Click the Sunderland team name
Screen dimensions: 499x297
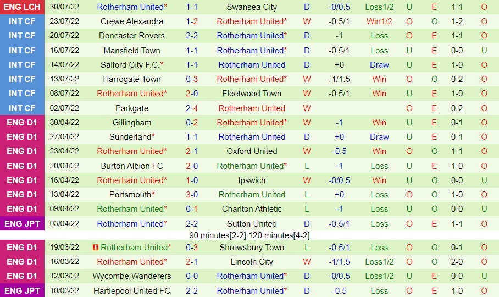(x=130, y=136)
